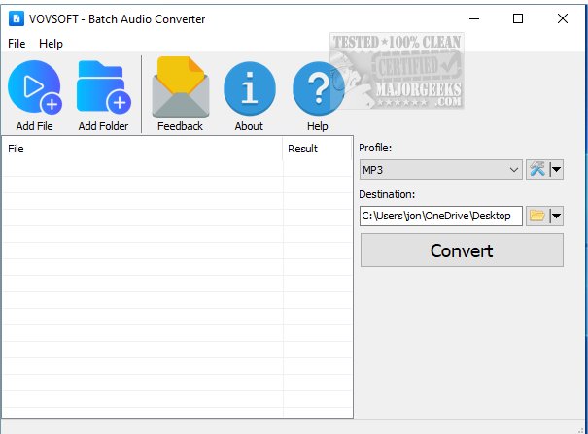Click the VOVSOFT app icon in title bar
The height and width of the screenshot is (434, 588).
click(x=17, y=18)
